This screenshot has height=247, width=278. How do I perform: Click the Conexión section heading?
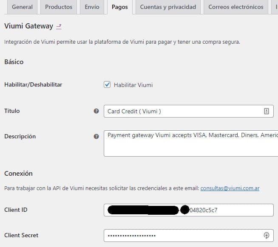coord(18,174)
